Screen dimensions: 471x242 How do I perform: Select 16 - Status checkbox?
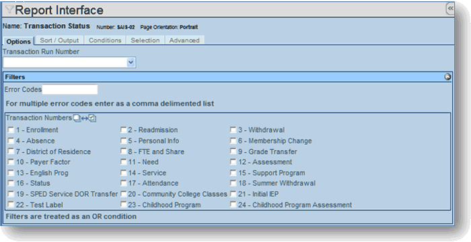click(11, 183)
